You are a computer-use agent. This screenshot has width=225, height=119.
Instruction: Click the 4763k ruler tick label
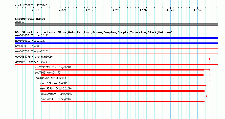pos(143,10)
